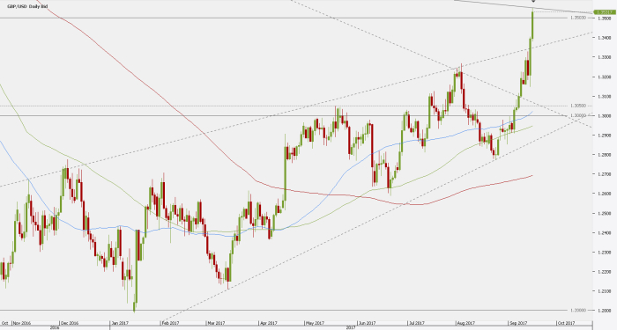Click the 2016 year label on time axis

55,327
